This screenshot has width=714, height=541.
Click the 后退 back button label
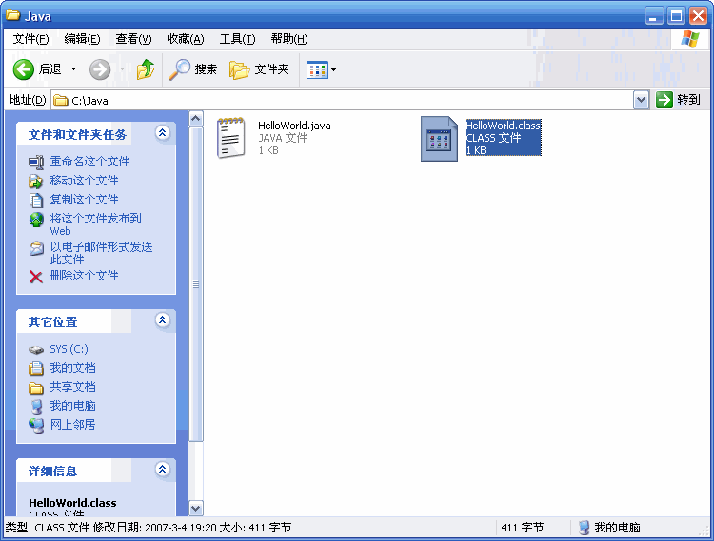click(x=50, y=69)
